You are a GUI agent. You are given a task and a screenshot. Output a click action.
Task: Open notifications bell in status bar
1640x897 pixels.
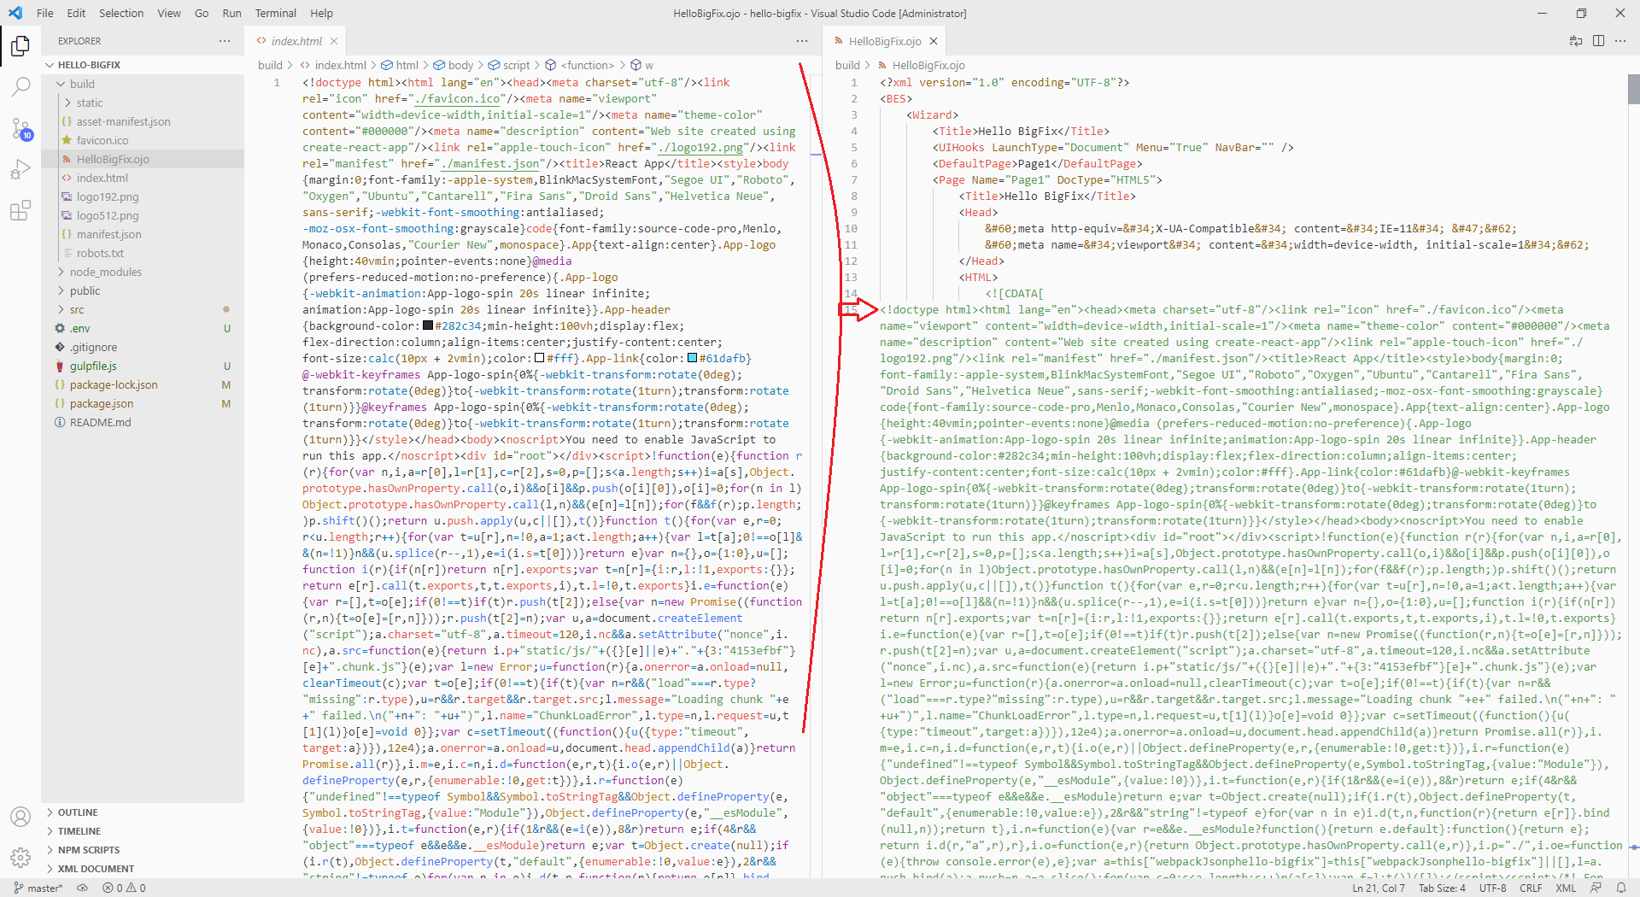click(1621, 888)
